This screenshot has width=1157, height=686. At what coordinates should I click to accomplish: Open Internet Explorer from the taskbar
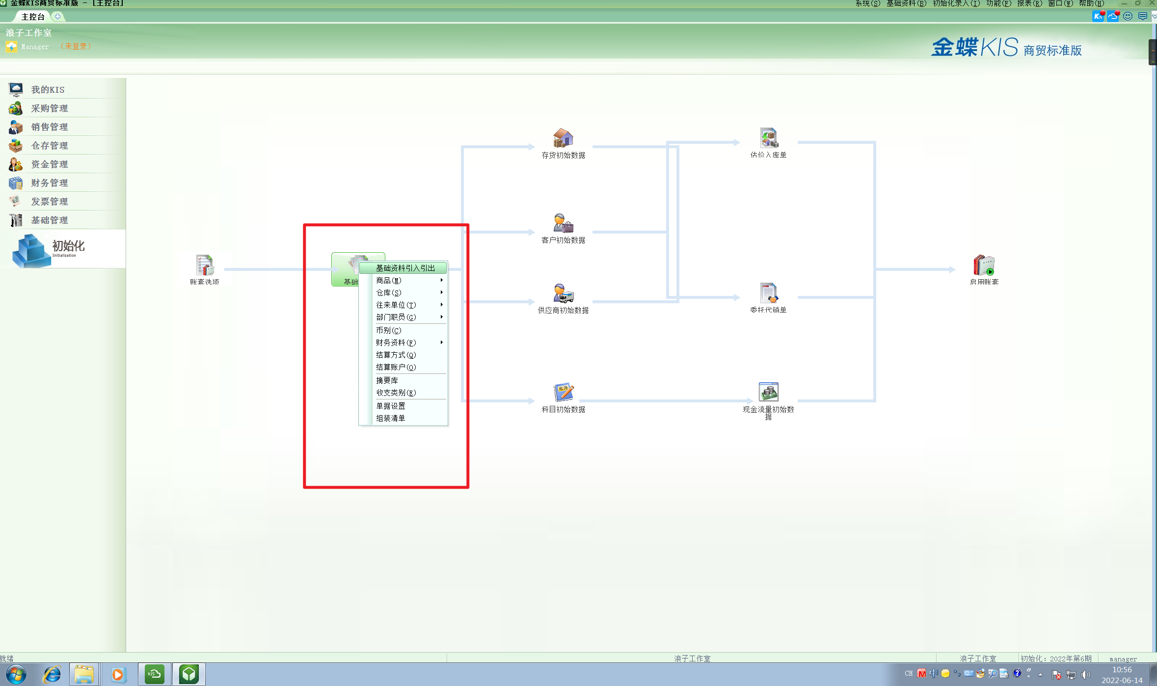tap(52, 674)
